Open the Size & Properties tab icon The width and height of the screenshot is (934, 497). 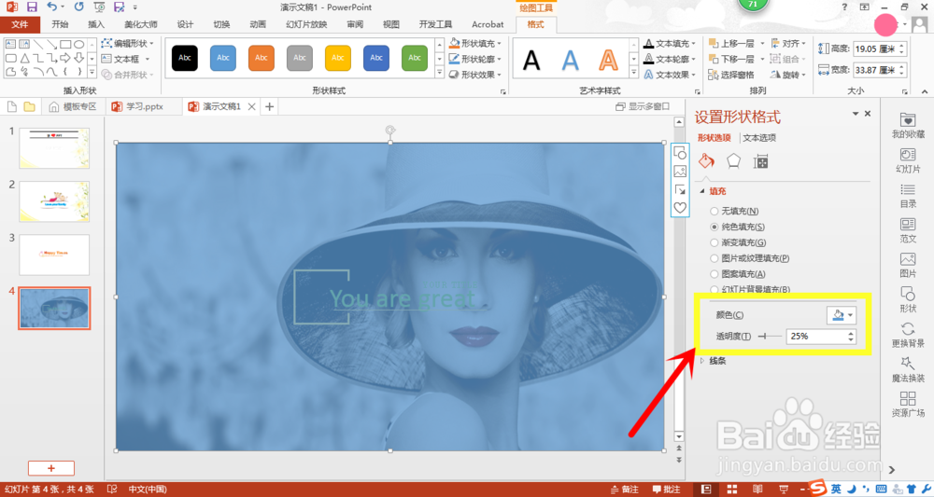pyautogui.click(x=760, y=161)
